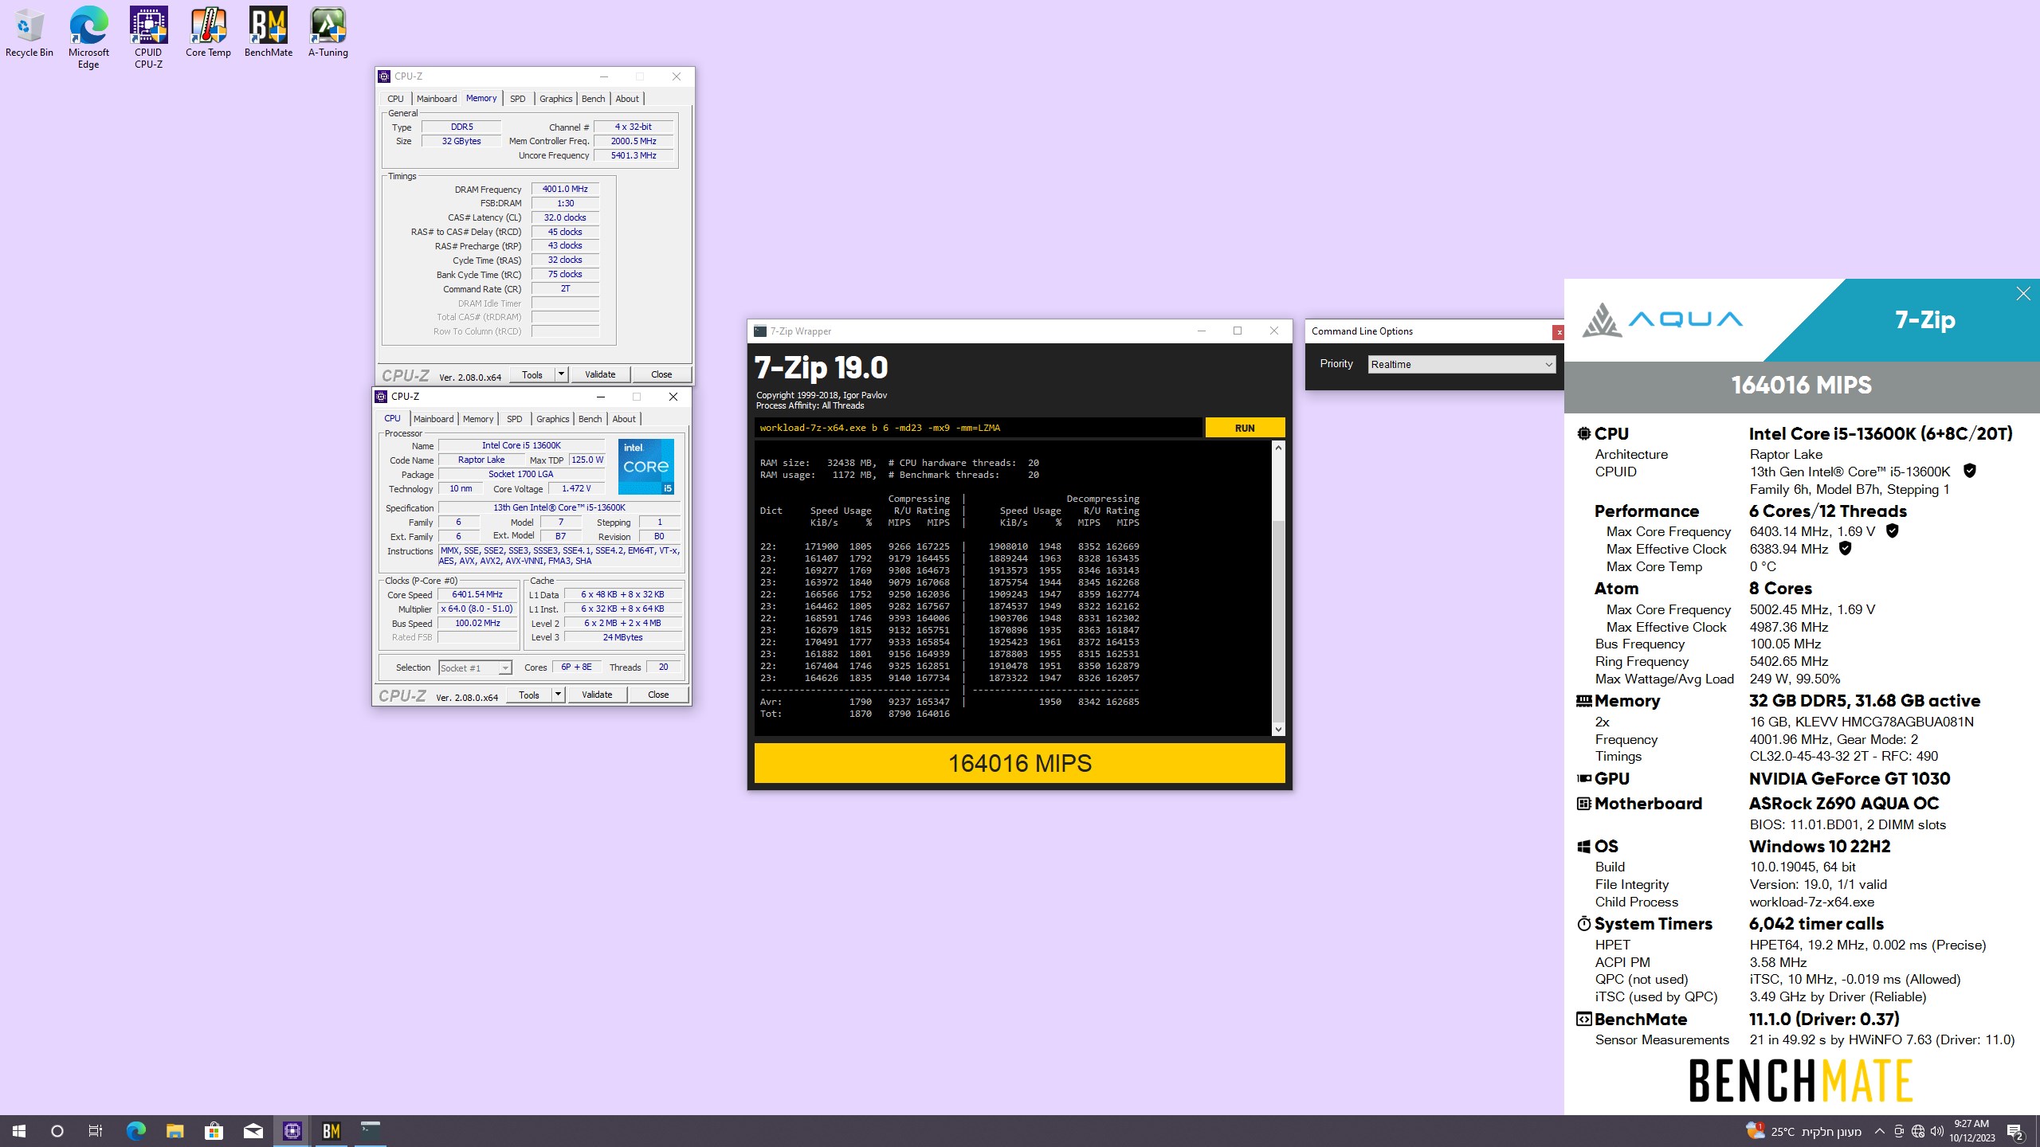Minimize the 7-Zip Wrapper window
The height and width of the screenshot is (1147, 2040).
1201,331
